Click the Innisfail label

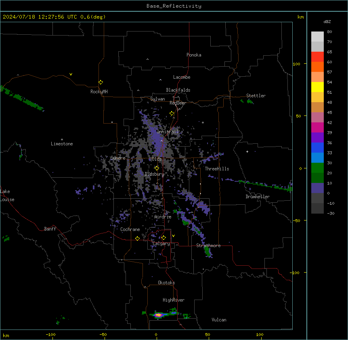click(x=168, y=132)
